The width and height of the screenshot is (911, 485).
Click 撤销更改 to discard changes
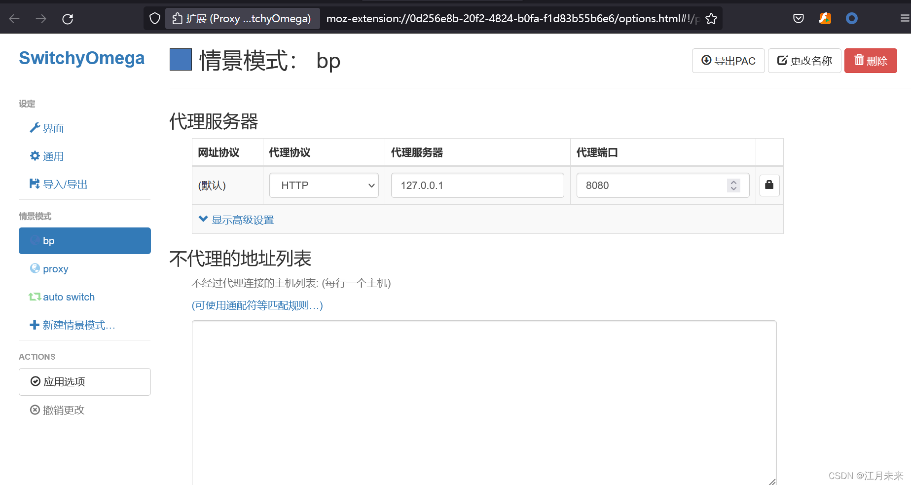coord(57,410)
